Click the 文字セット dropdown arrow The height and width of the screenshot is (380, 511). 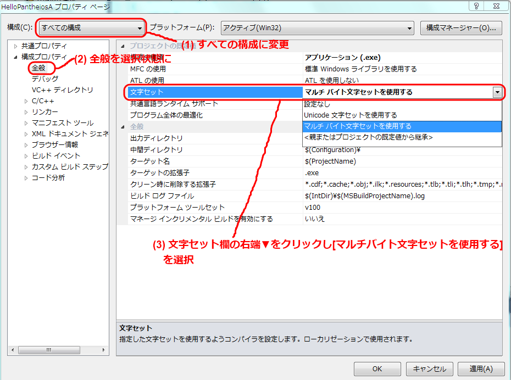click(x=497, y=92)
